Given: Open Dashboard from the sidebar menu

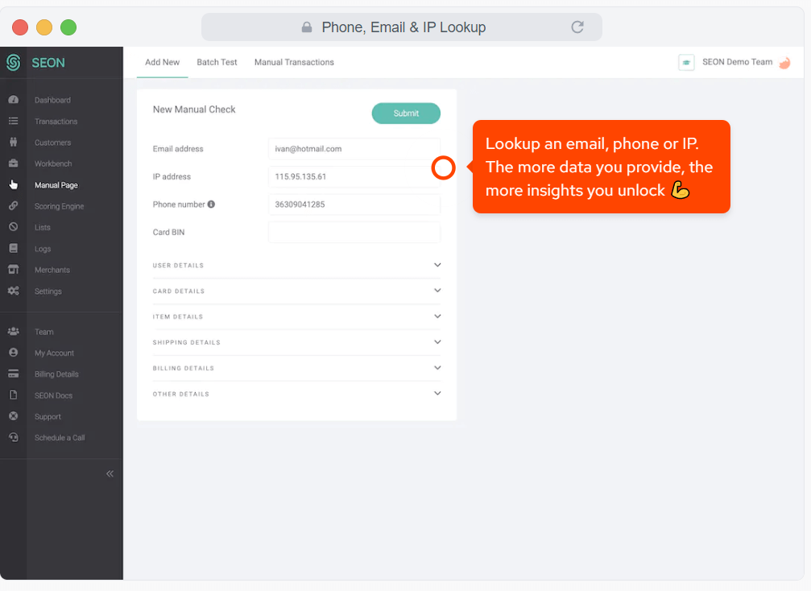Looking at the screenshot, I should [x=52, y=100].
